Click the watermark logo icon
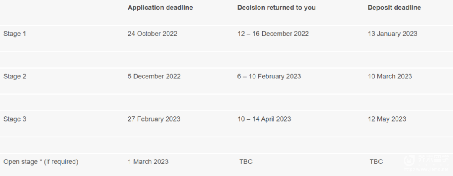This screenshot has height=176, width=453. click(409, 160)
